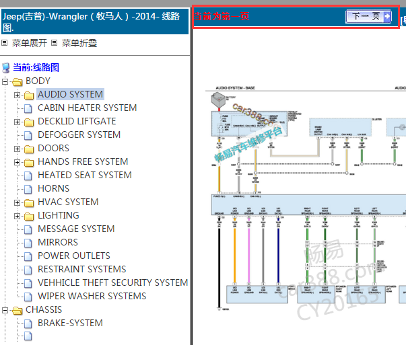The height and width of the screenshot is (345, 406).
Task: Expand the HVAC SYSTEM folder
Action: click(x=17, y=202)
